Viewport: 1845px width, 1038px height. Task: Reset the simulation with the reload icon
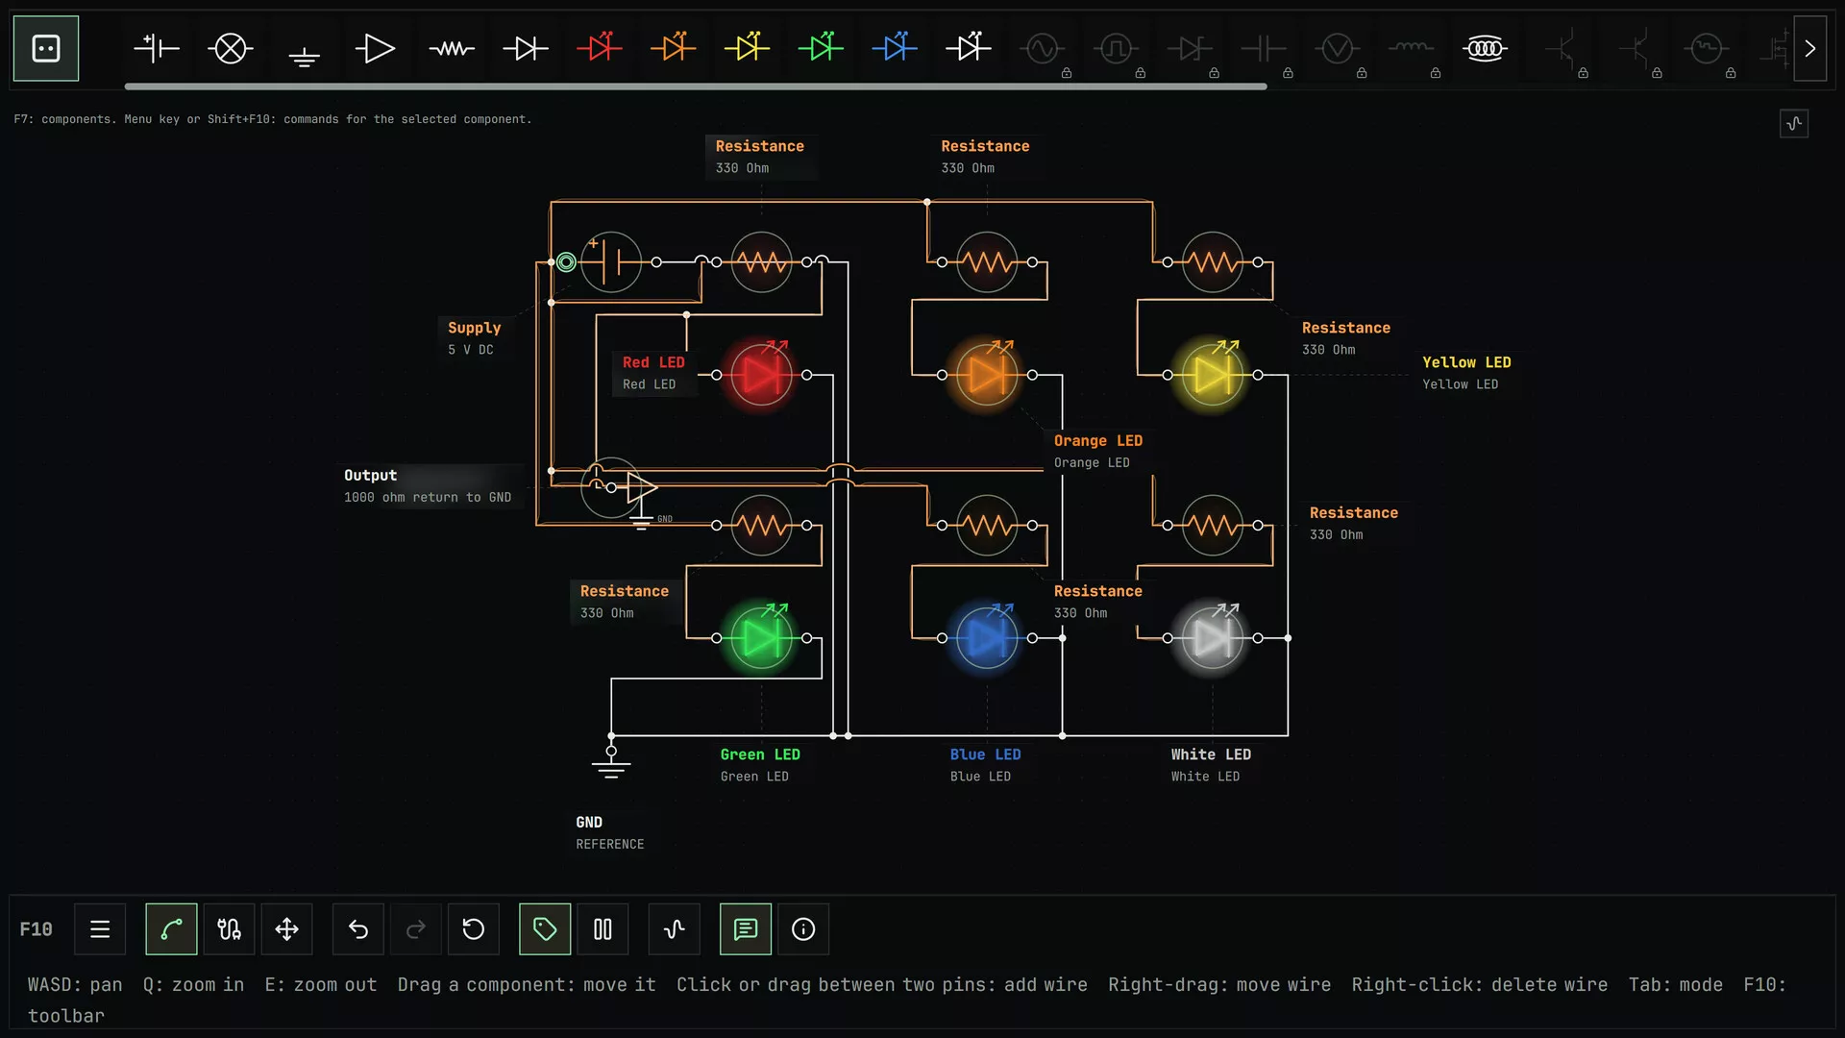(474, 929)
